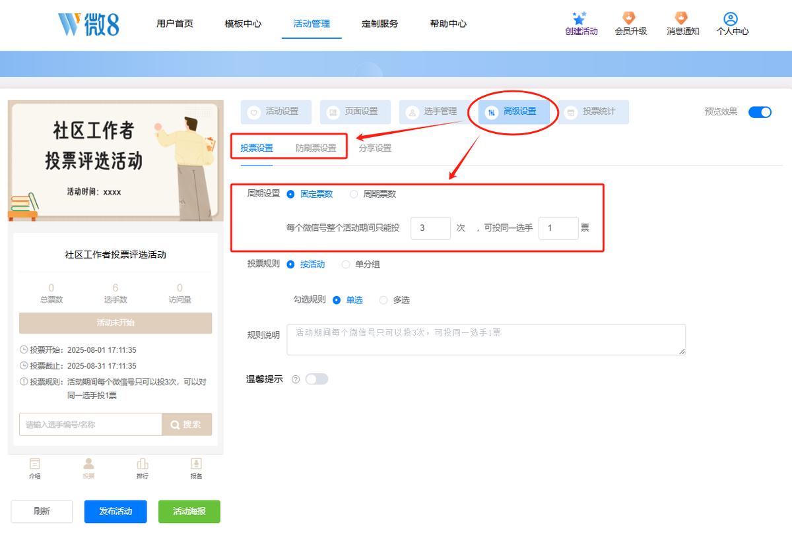The image size is (792, 546).
Task: Enable the 温馨提示 switch
Action: [317, 379]
